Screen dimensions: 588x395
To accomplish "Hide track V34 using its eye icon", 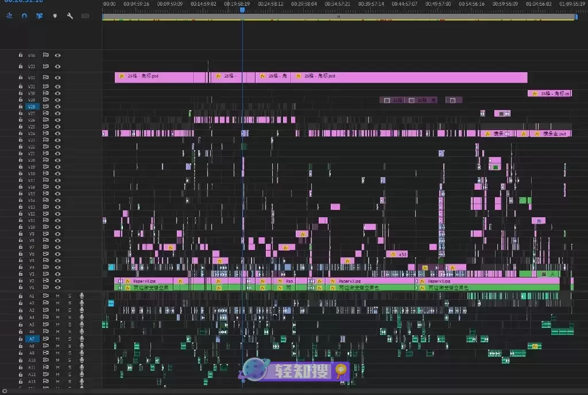I will (57, 56).
